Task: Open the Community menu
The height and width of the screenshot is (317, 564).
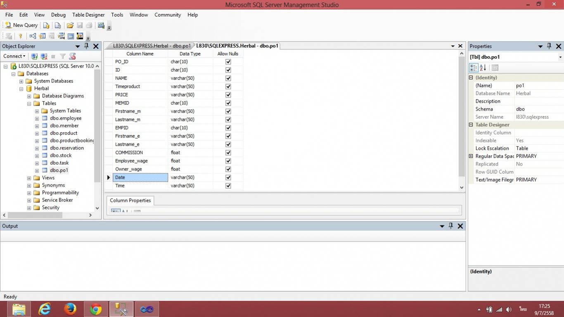Action: [x=168, y=14]
